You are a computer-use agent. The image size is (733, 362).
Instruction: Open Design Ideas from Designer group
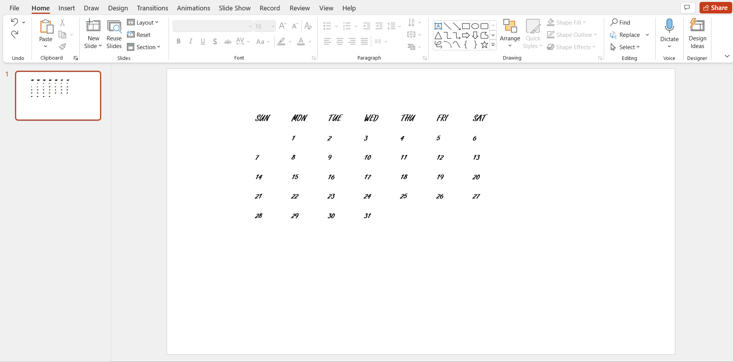point(697,34)
